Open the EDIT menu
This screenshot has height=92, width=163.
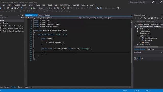point(4,5)
